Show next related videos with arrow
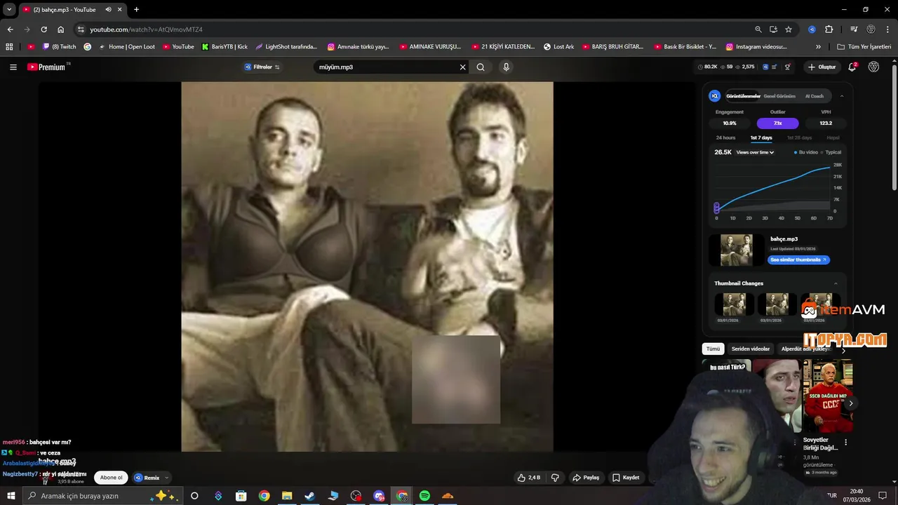The image size is (898, 505). [850, 403]
